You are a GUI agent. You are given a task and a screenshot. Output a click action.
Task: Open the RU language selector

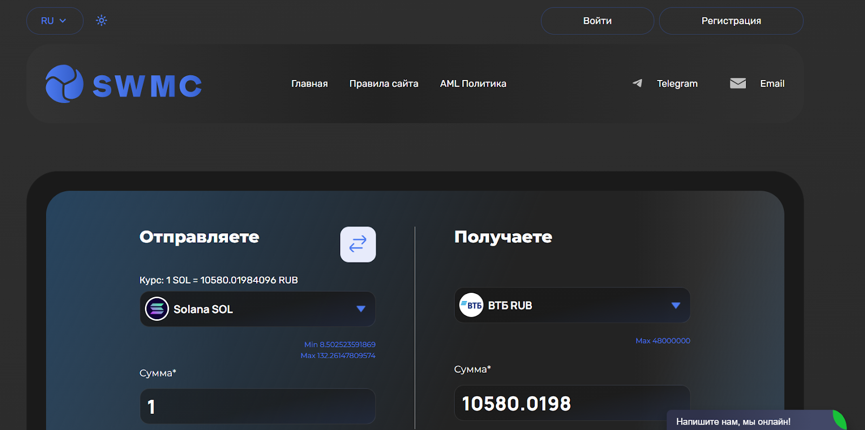(55, 21)
